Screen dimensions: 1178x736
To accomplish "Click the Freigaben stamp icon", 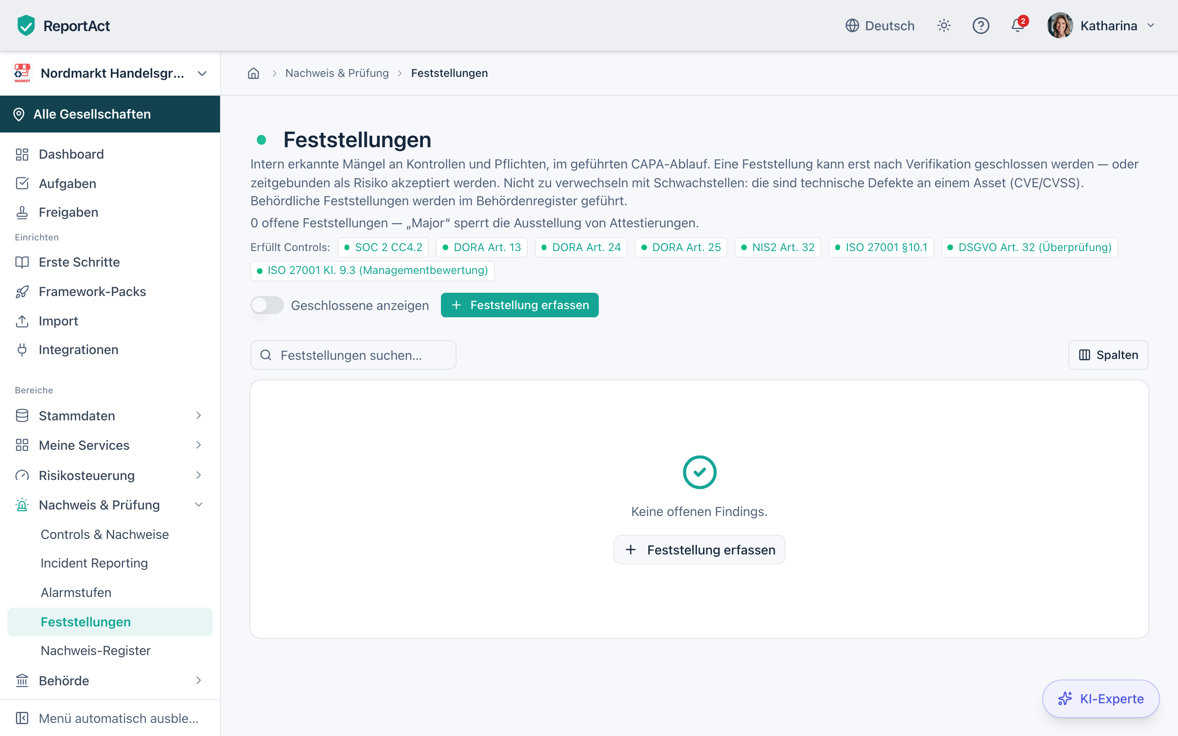I will pyautogui.click(x=22, y=212).
